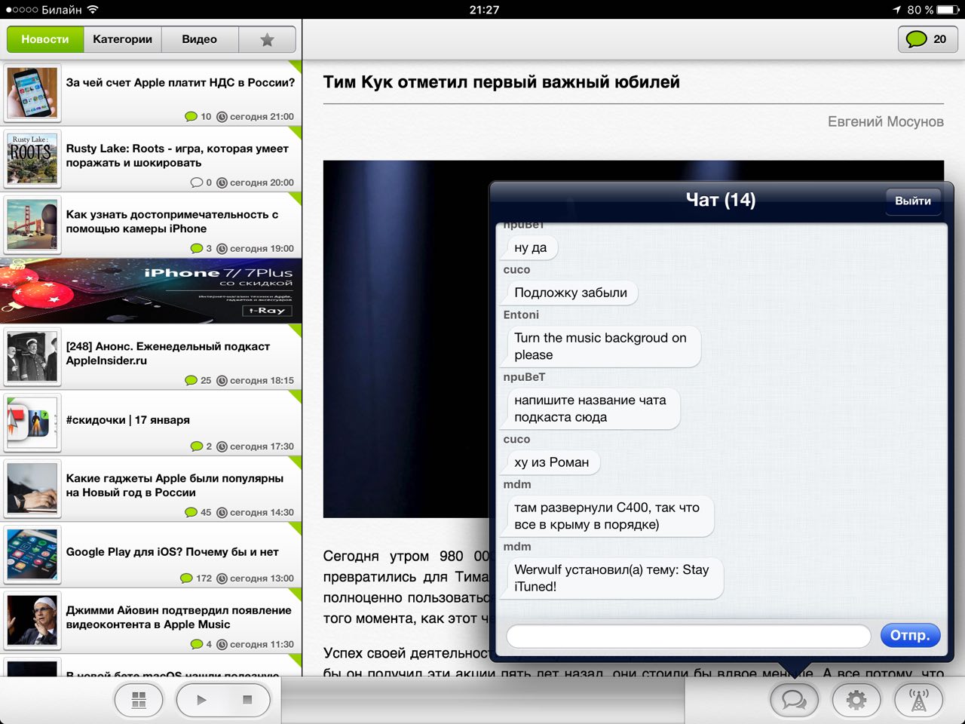
Task: Tap comment bubble icon showing 172 comments
Action: click(x=186, y=578)
